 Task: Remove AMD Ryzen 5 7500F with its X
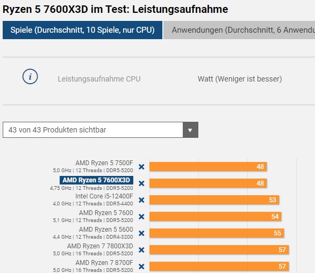point(141,167)
